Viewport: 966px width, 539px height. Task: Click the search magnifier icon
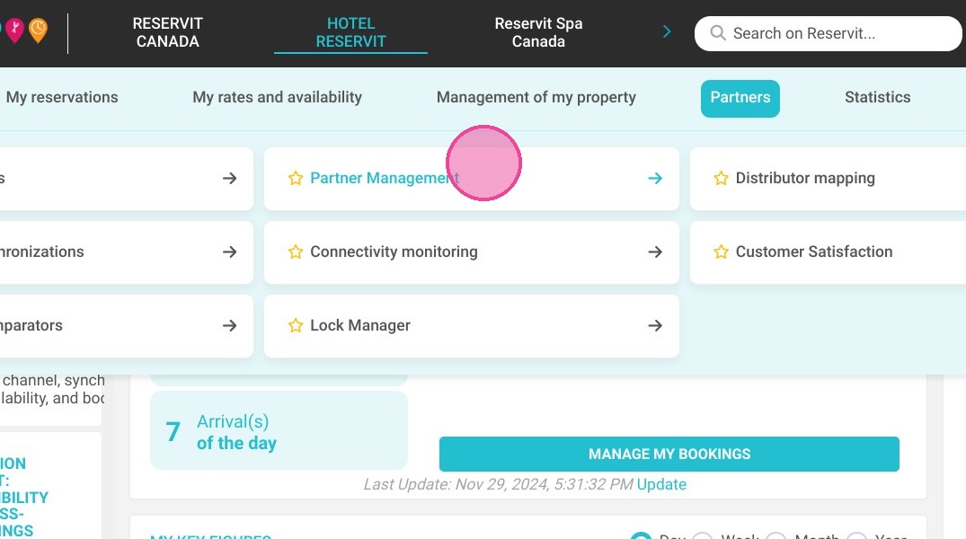pyautogui.click(x=718, y=32)
